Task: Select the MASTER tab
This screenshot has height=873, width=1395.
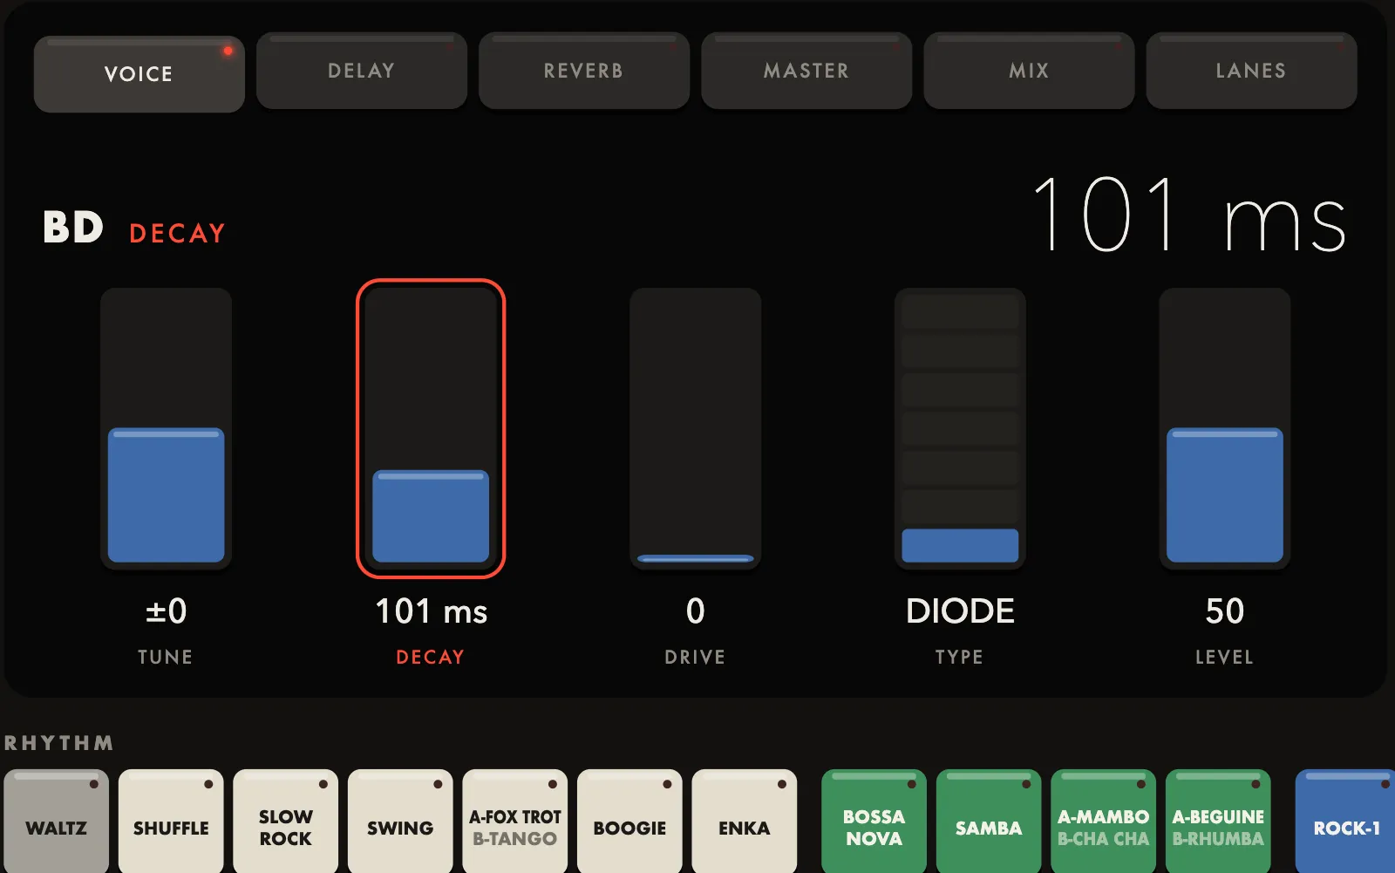Action: [x=806, y=71]
